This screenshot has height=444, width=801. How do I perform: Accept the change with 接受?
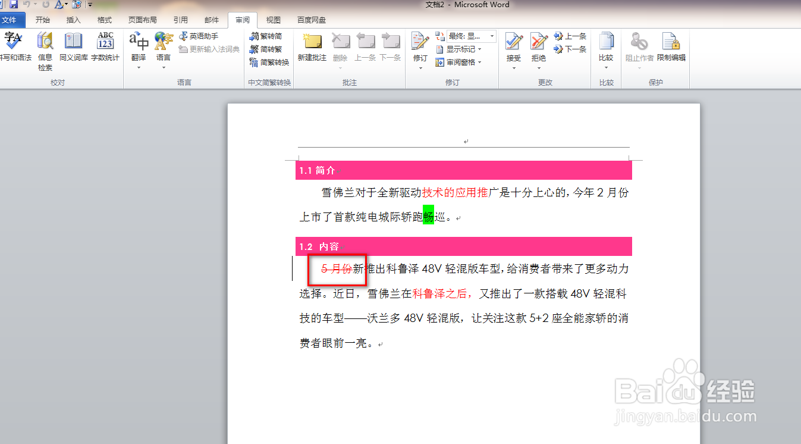pyautogui.click(x=514, y=51)
